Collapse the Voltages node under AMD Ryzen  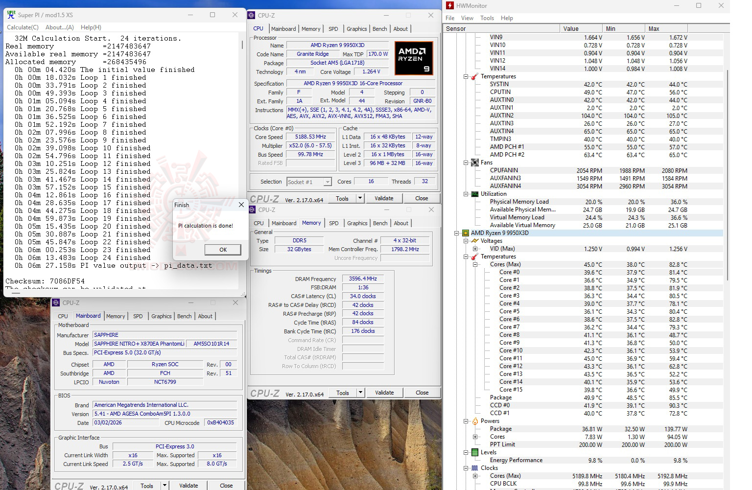click(466, 241)
